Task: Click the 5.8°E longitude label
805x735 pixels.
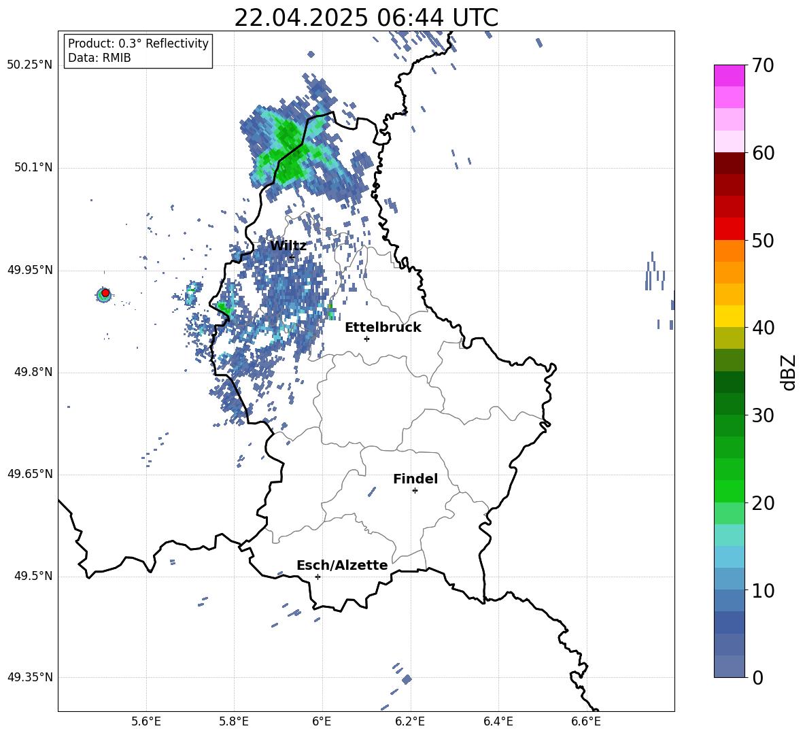Action: [234, 721]
